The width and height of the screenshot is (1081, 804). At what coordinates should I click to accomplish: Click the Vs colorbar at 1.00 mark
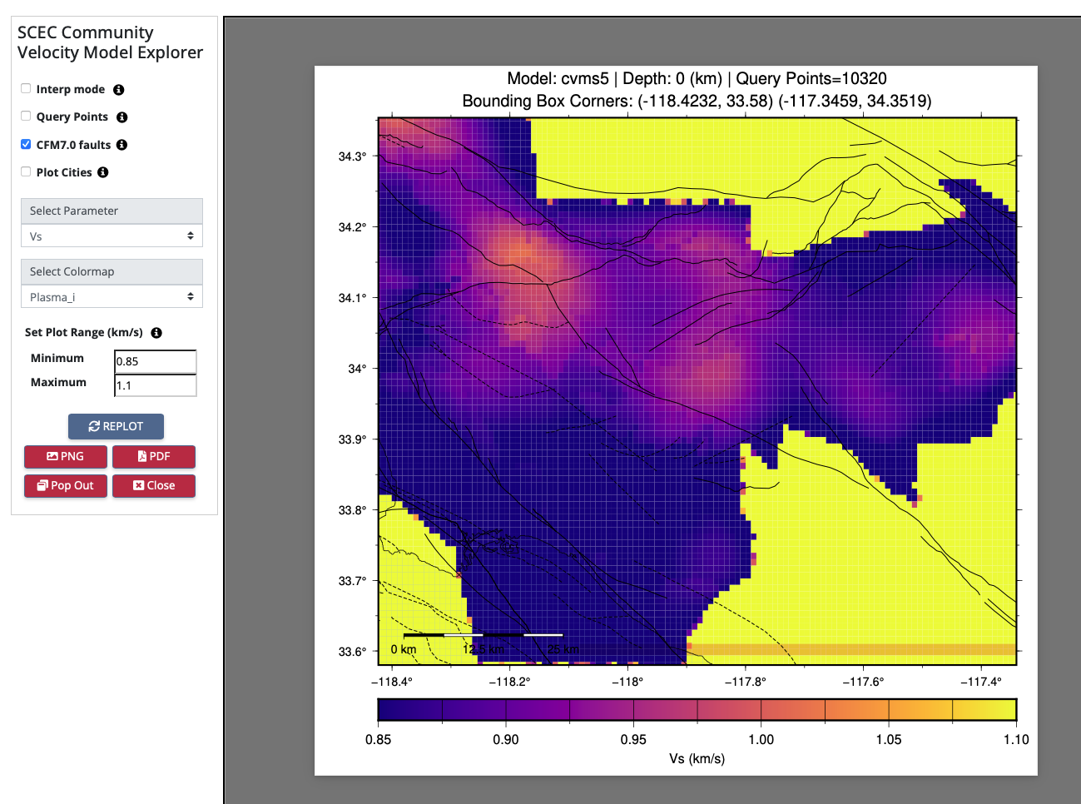(761, 710)
